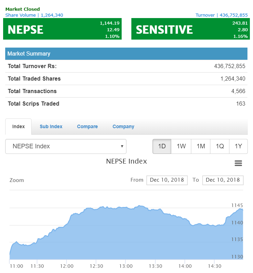The width and height of the screenshot is (253, 273).
Task: Expand the NEPSE Index dropdown
Action: click(66, 146)
